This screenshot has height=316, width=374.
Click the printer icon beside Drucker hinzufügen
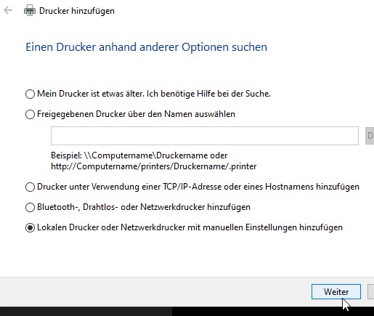(30, 10)
